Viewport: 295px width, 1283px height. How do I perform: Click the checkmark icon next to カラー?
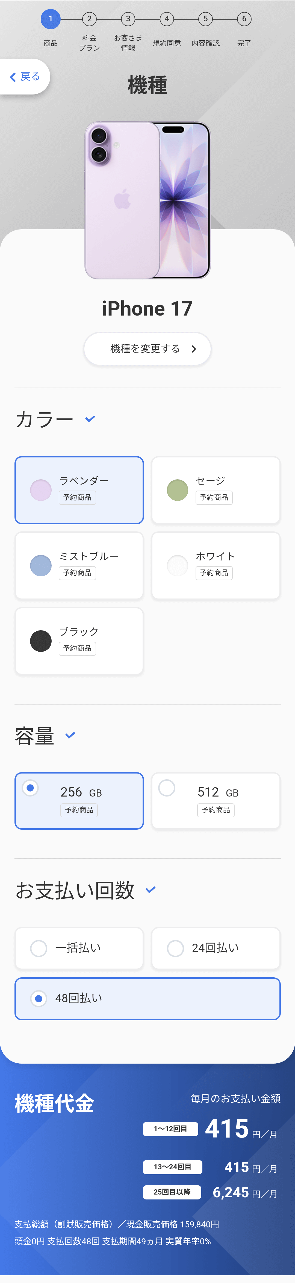point(90,419)
